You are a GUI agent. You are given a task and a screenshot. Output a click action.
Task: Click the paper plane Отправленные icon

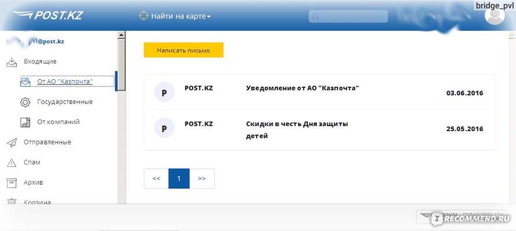[x=12, y=143]
